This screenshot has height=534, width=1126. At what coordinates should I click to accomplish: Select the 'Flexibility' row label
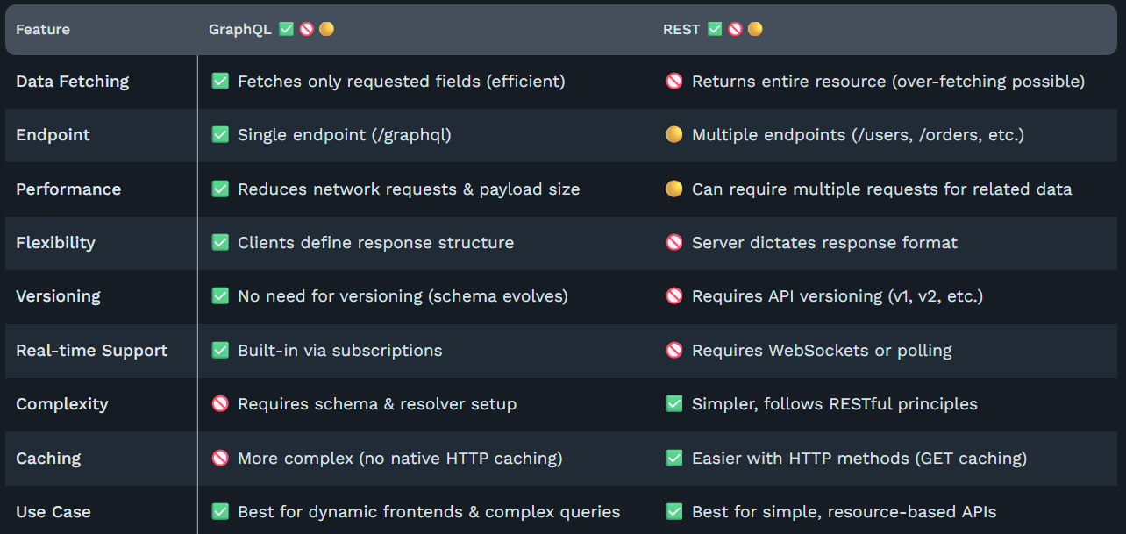point(55,243)
